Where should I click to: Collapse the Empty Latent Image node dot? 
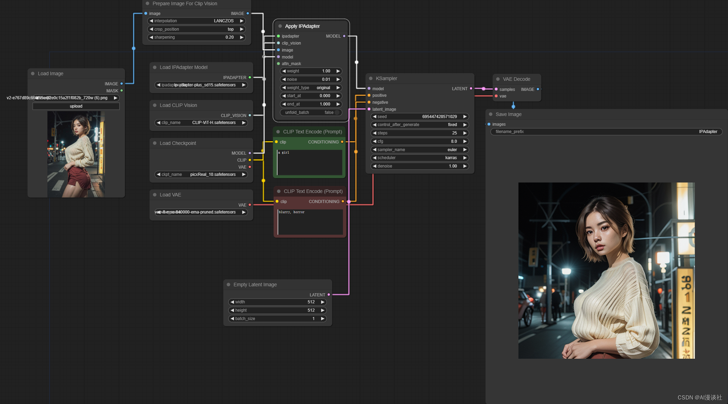(228, 285)
